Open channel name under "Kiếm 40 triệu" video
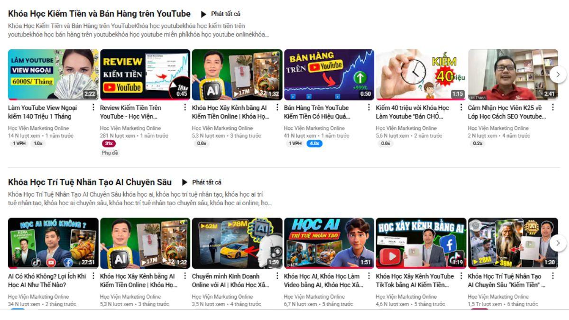Viewport: 569px width, 320px height. tap(406, 128)
